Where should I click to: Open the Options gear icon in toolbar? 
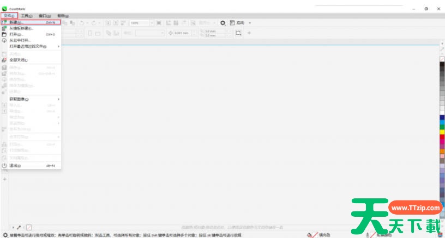click(222, 23)
